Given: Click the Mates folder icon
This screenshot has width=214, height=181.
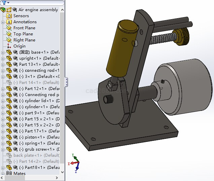Looking at the screenshot, I should [x=9, y=174].
